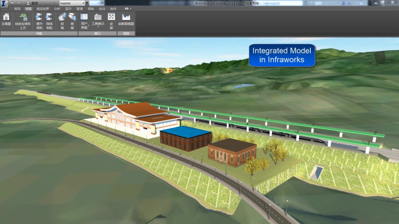Switch to the 显示 ribbon tab
Screen dimensions: 399x224
[x=68, y=9]
